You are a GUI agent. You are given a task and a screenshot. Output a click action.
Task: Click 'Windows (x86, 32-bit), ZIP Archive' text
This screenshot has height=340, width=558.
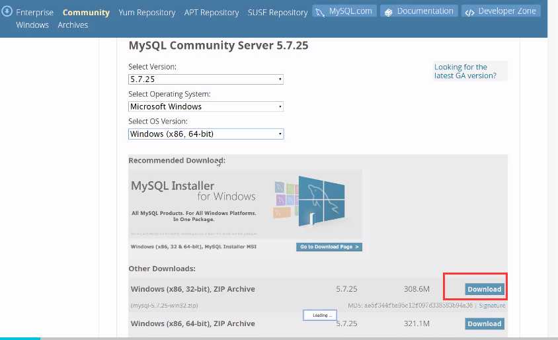click(x=193, y=289)
